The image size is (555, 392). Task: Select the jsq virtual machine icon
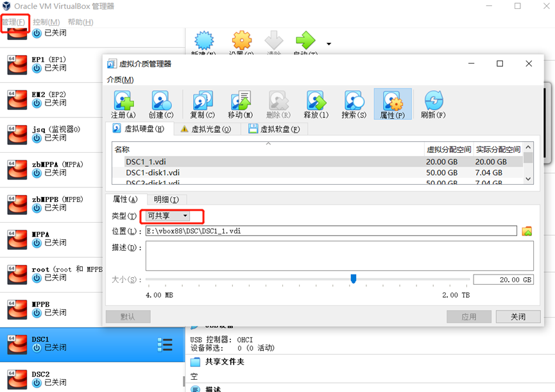click(x=17, y=135)
